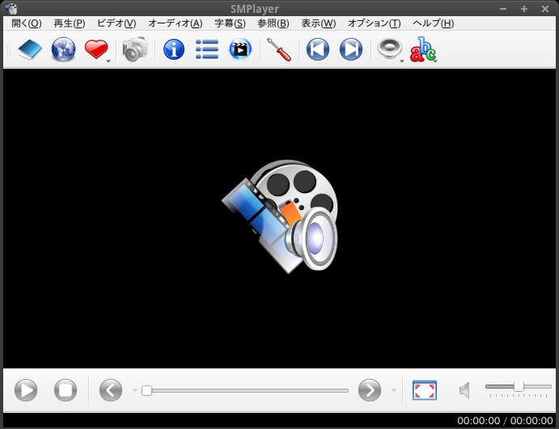559x429 pixels.
Task: Minimize the SMPlayer window
Action: click(503, 9)
